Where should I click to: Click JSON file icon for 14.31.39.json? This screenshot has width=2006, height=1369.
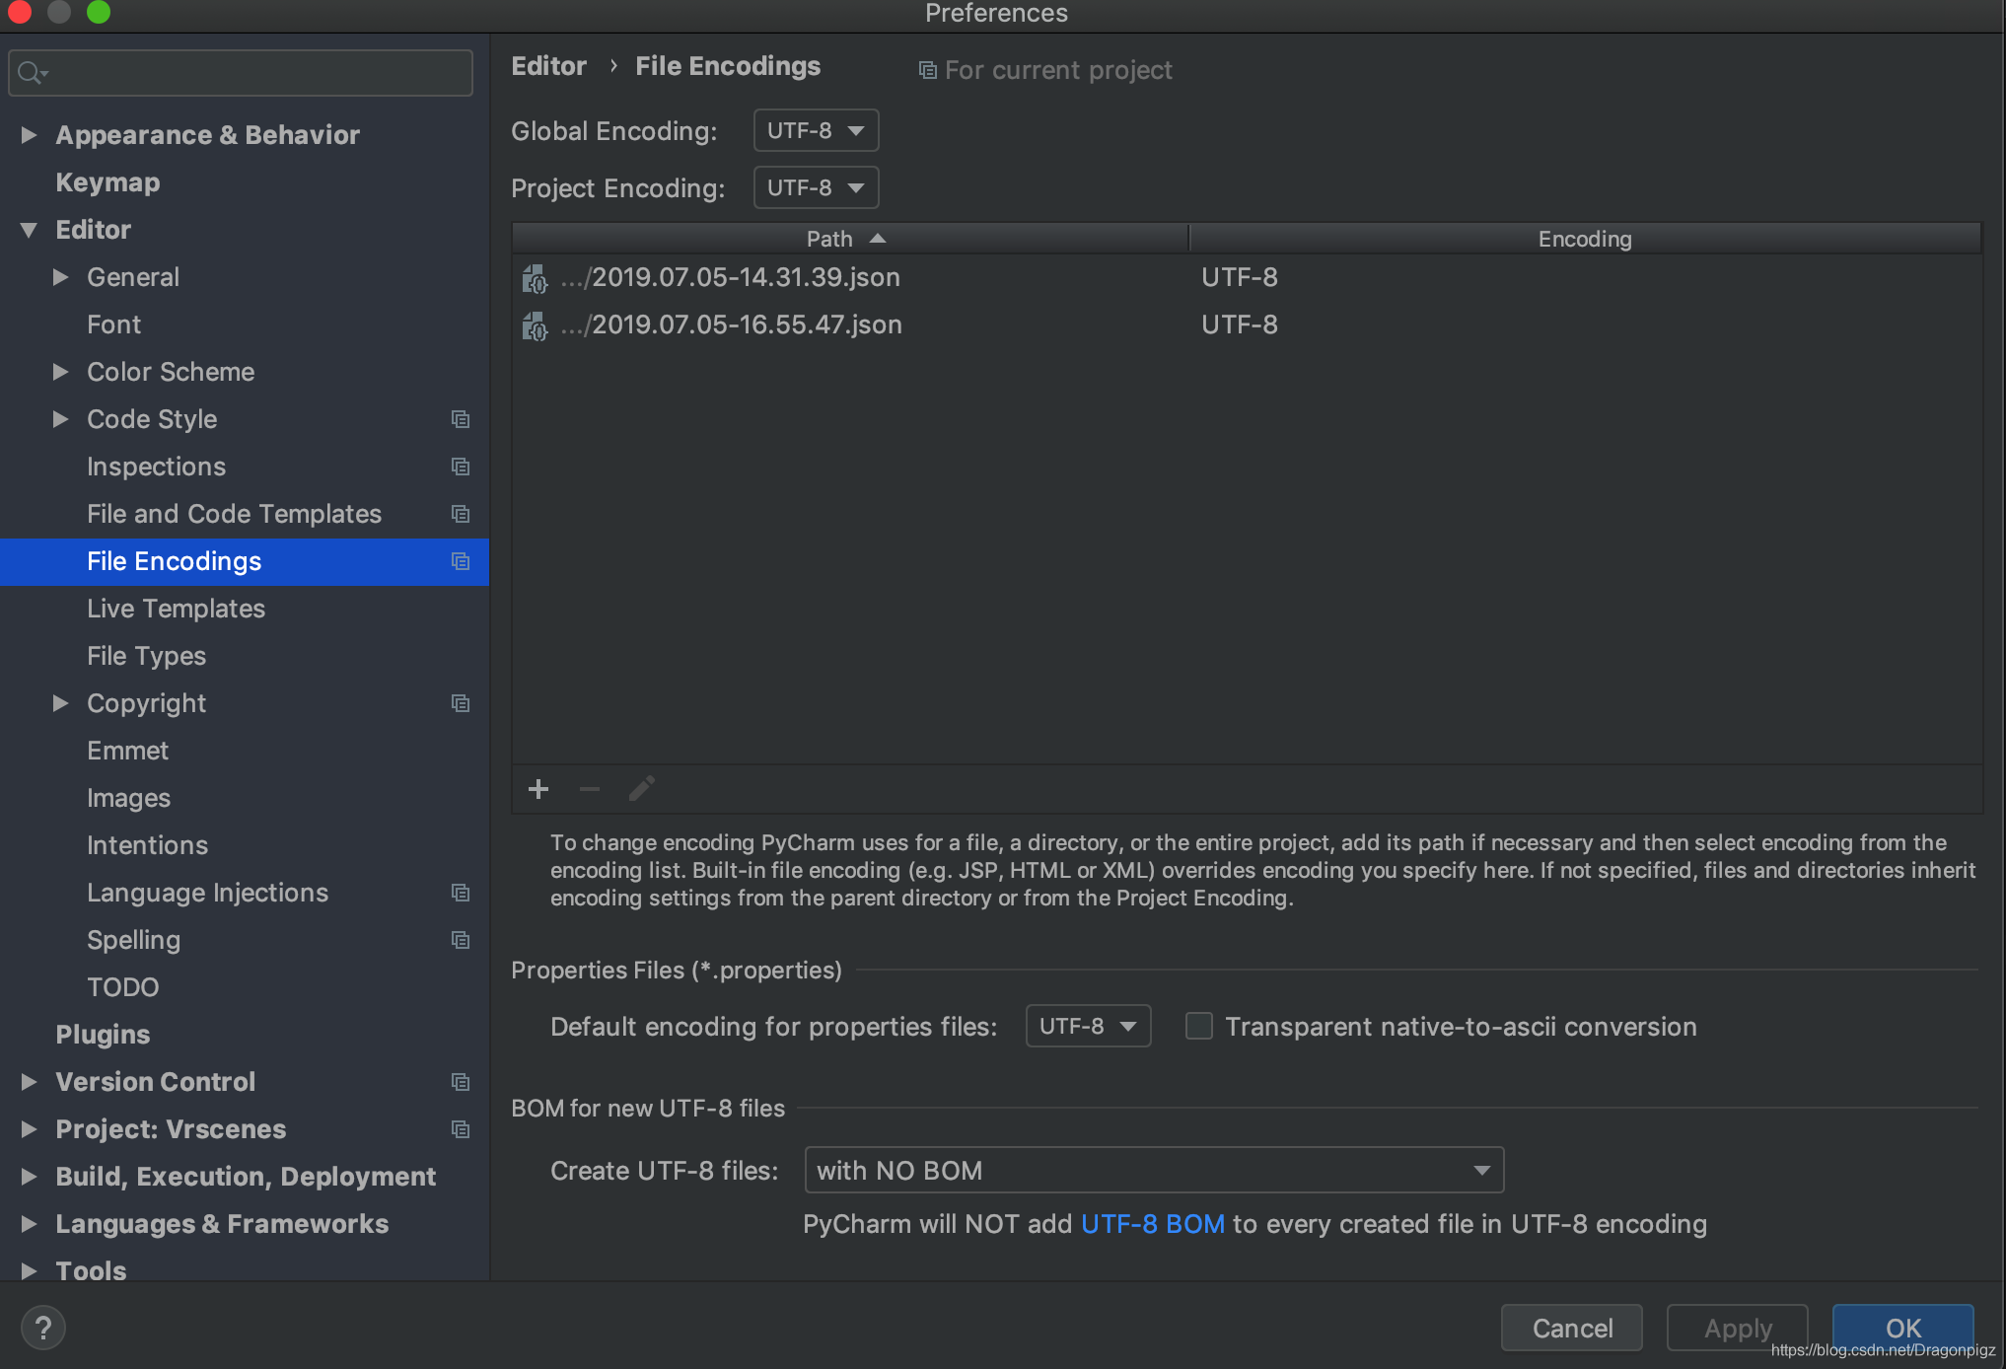tap(535, 279)
